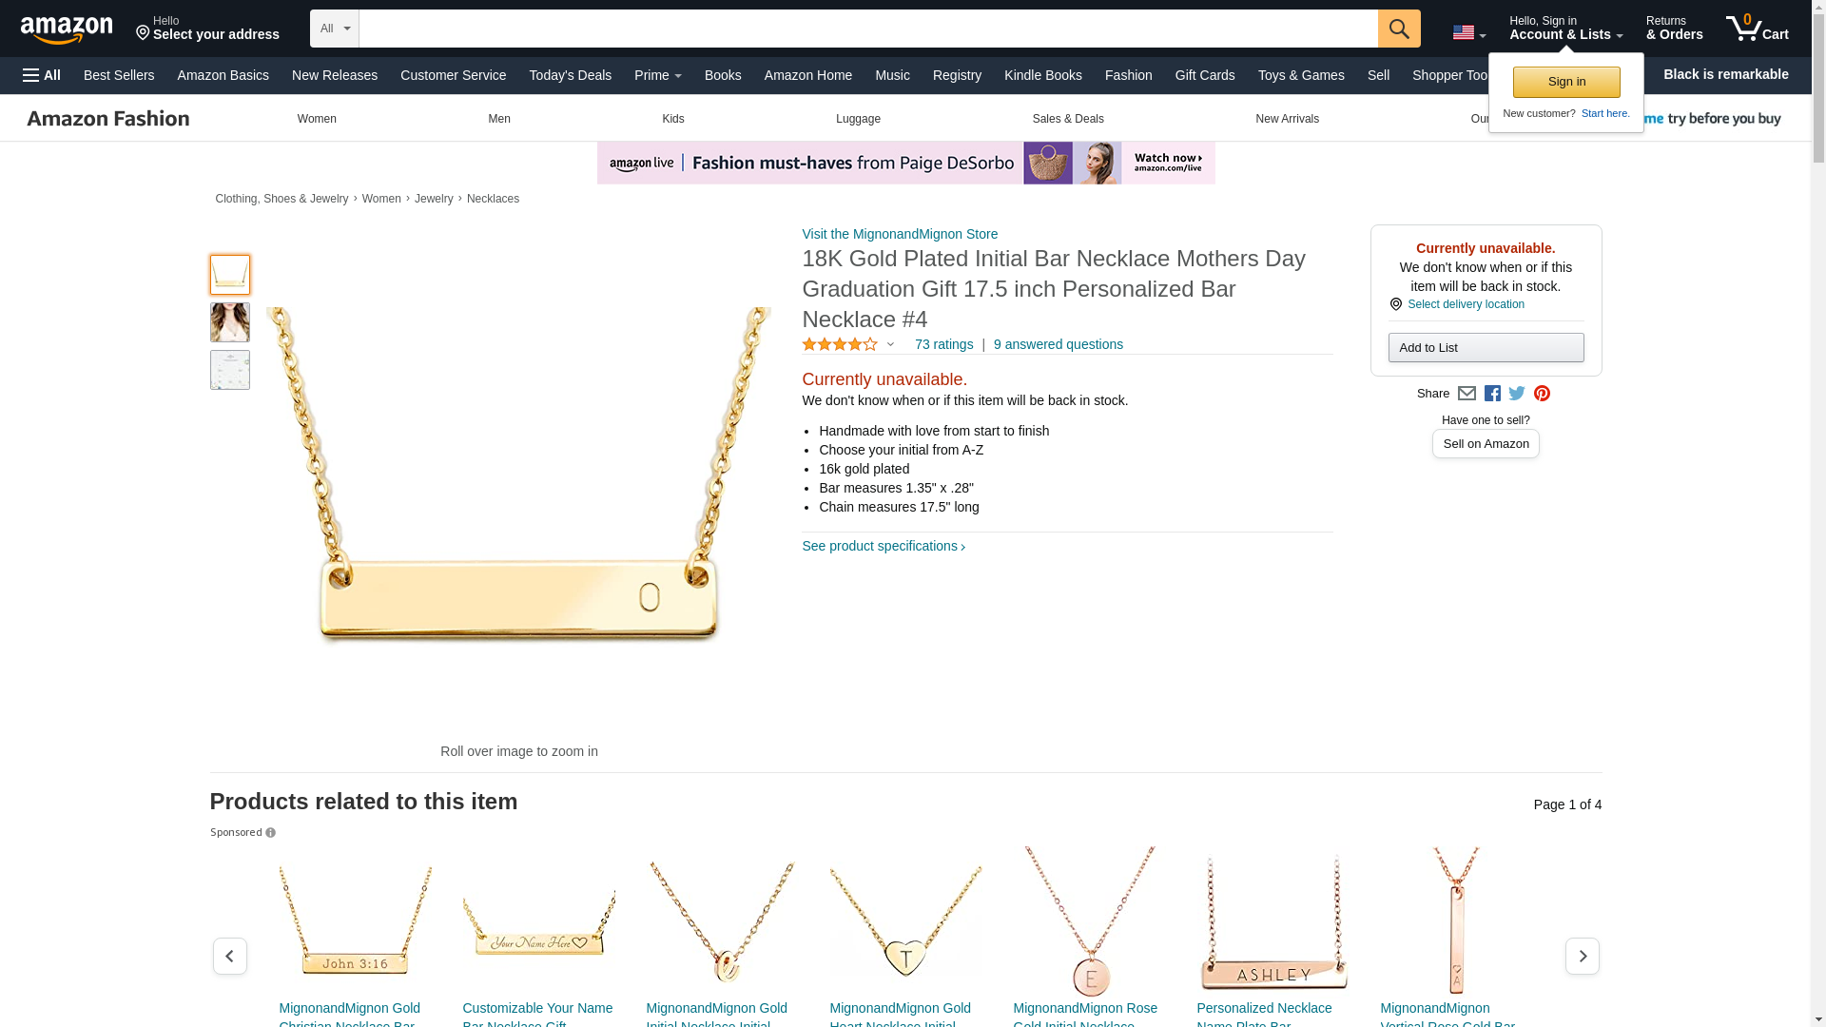Click next arrow in related products carousel
This screenshot has height=1027, width=1826.
[1582, 956]
